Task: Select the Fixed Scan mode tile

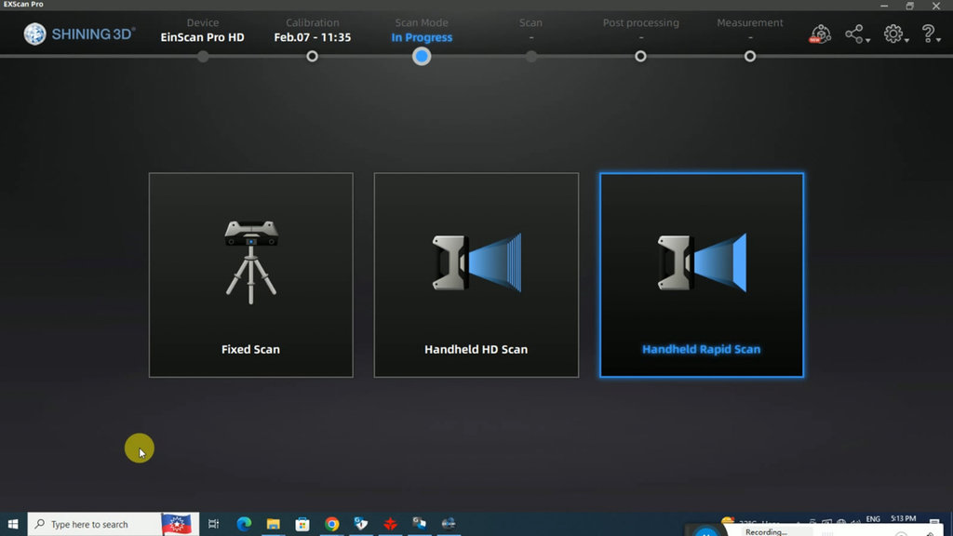Action: [250, 275]
